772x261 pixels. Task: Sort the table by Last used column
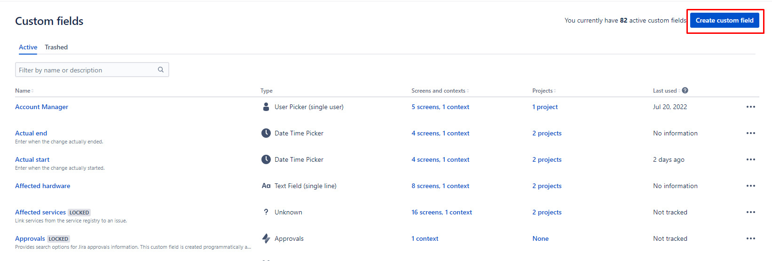(x=666, y=91)
